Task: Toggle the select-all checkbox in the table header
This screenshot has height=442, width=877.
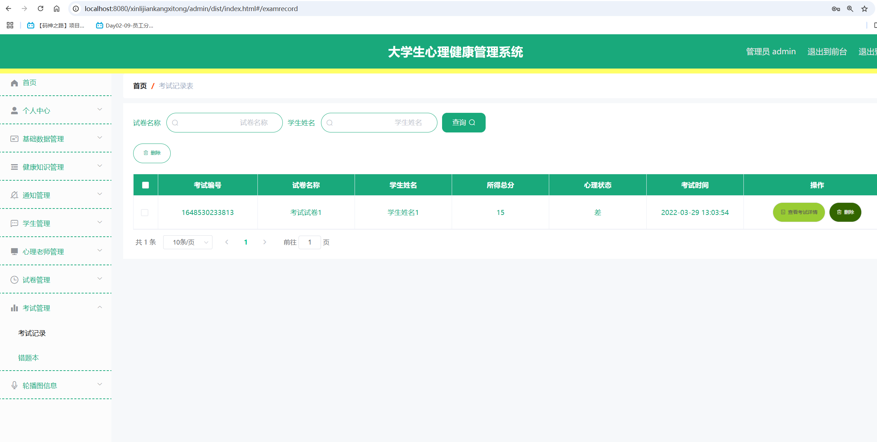Action: pos(145,185)
